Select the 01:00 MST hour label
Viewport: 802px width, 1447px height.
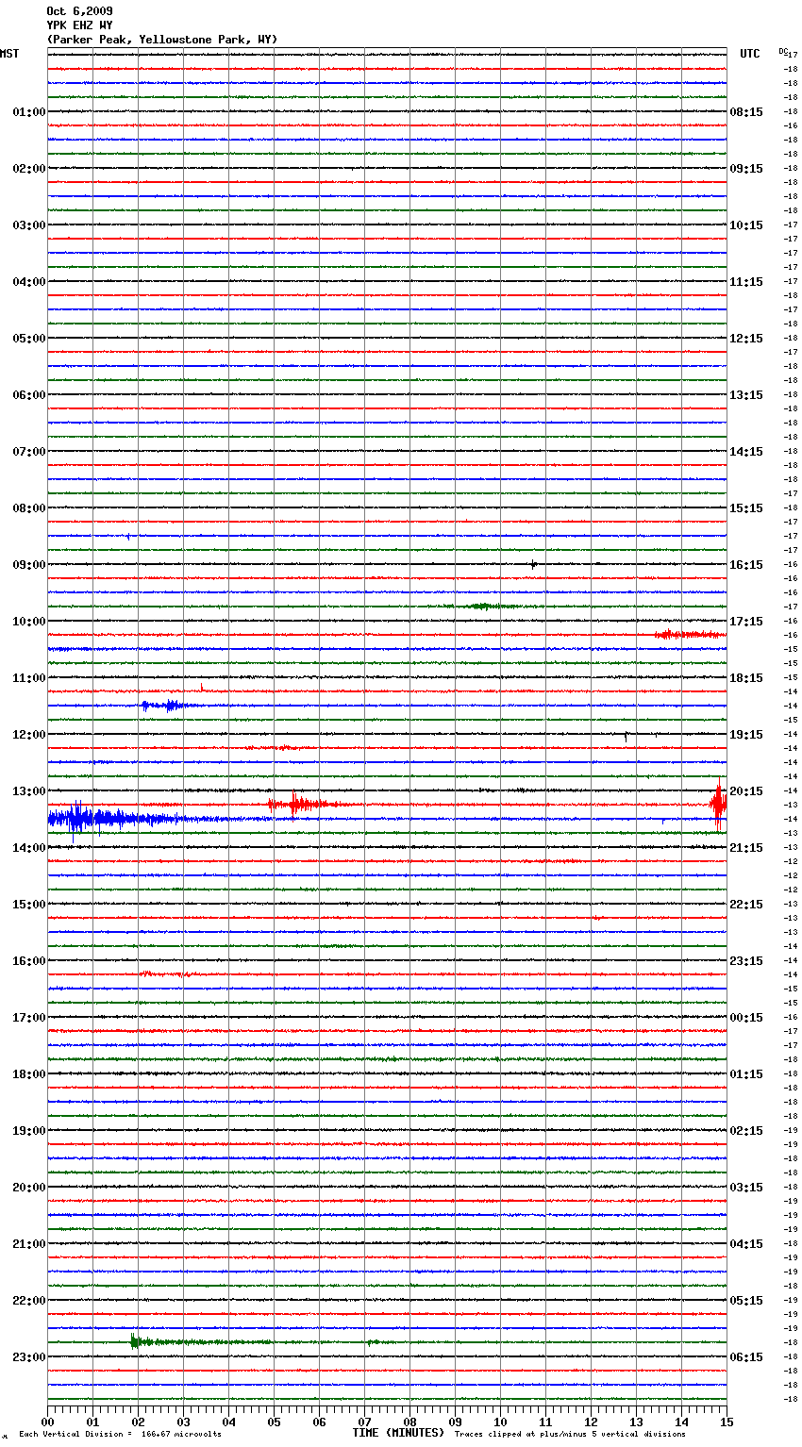click(29, 112)
